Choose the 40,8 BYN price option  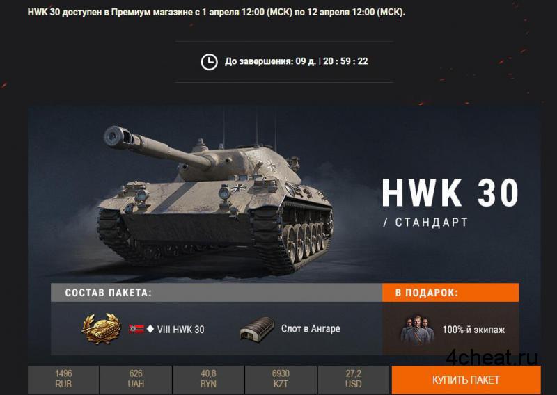pos(208,380)
